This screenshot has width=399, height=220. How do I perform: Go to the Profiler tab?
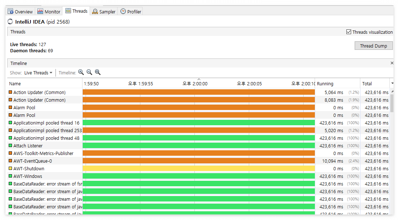tap(131, 12)
